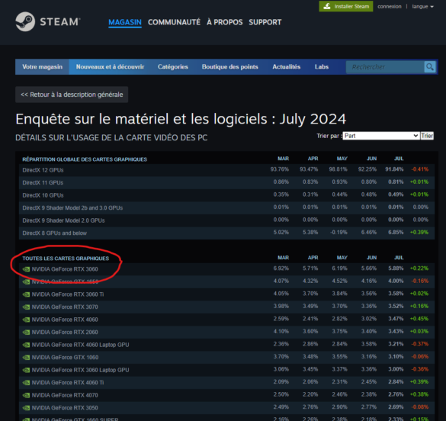The width and height of the screenshot is (446, 421).
Task: Click NVIDIA logo beside RTX 3060 Ti
Action: click(x=26, y=294)
